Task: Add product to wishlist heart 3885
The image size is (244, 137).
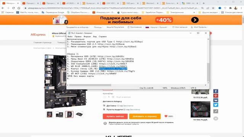Action: tap(169, 116)
